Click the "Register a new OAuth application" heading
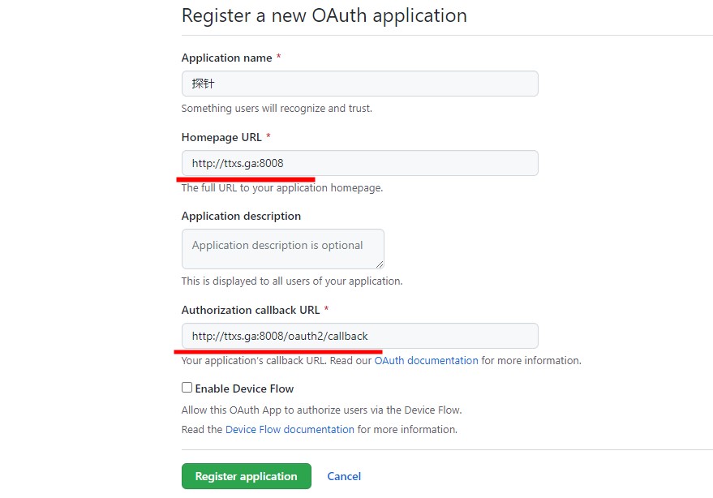 pyautogui.click(x=324, y=15)
